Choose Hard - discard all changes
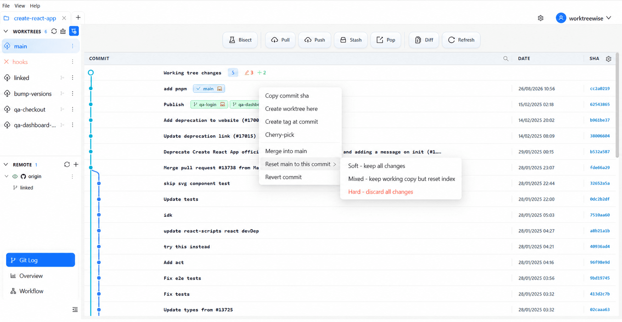Screen dimensions: 622x322 pyautogui.click(x=381, y=192)
